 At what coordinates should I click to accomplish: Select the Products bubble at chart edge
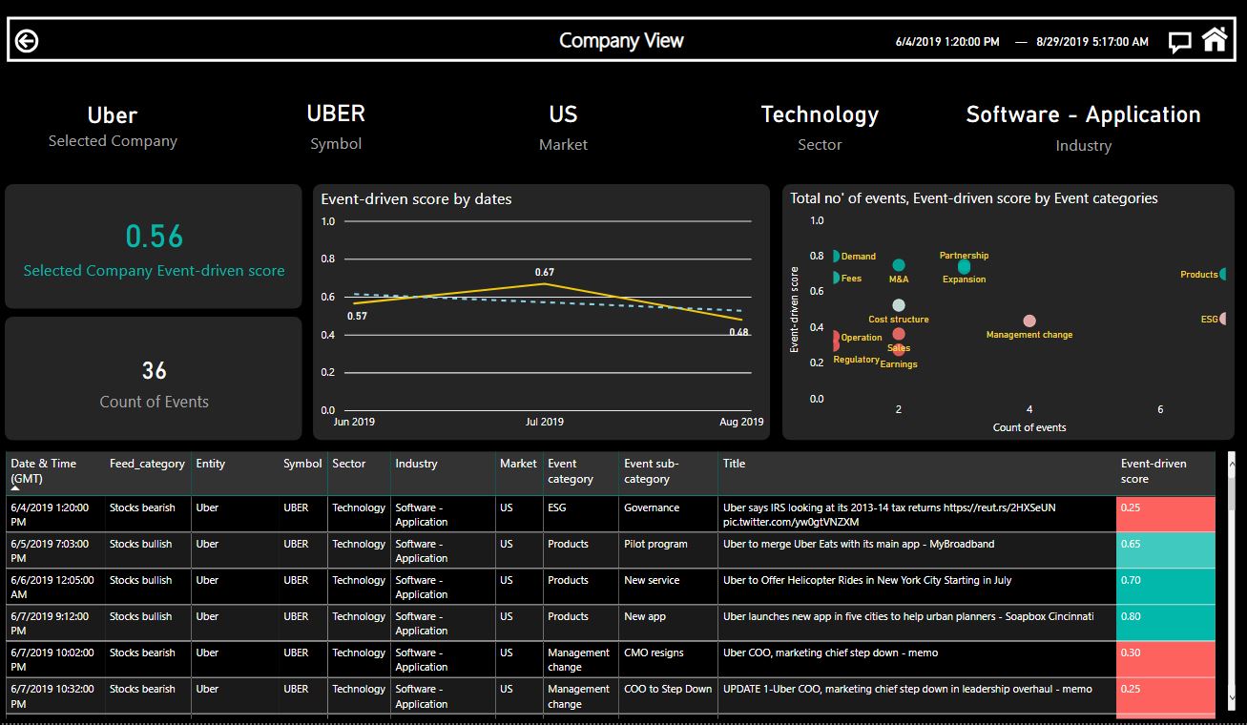point(1223,275)
